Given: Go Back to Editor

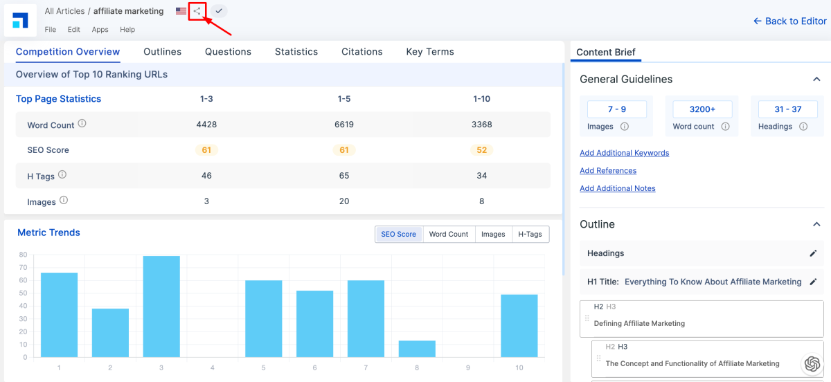Looking at the screenshot, I should click(789, 21).
